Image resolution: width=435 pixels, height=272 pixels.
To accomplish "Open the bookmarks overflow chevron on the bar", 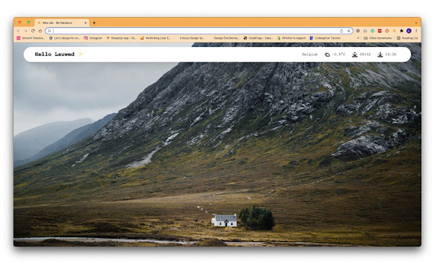I will 358,38.
